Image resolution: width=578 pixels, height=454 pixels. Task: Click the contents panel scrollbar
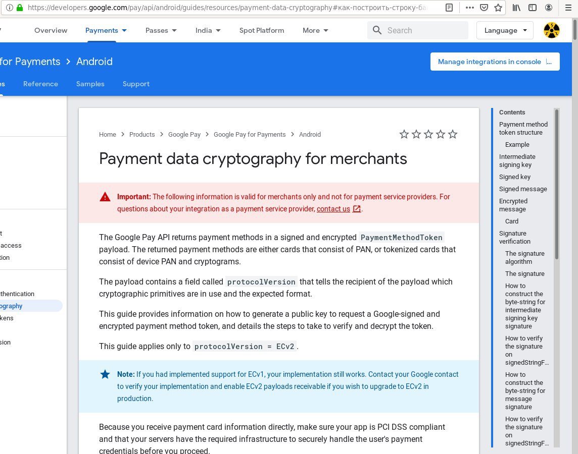(x=557, y=184)
